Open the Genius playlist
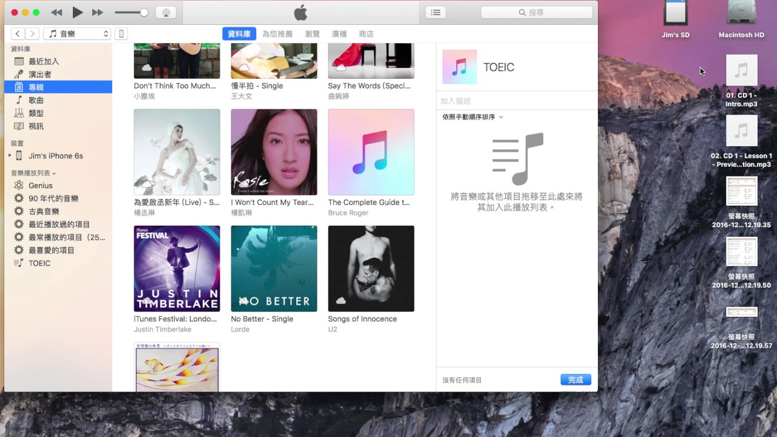777x437 pixels. pos(58,186)
